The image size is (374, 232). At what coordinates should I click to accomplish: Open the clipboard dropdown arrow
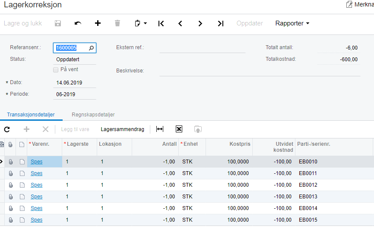145,23
